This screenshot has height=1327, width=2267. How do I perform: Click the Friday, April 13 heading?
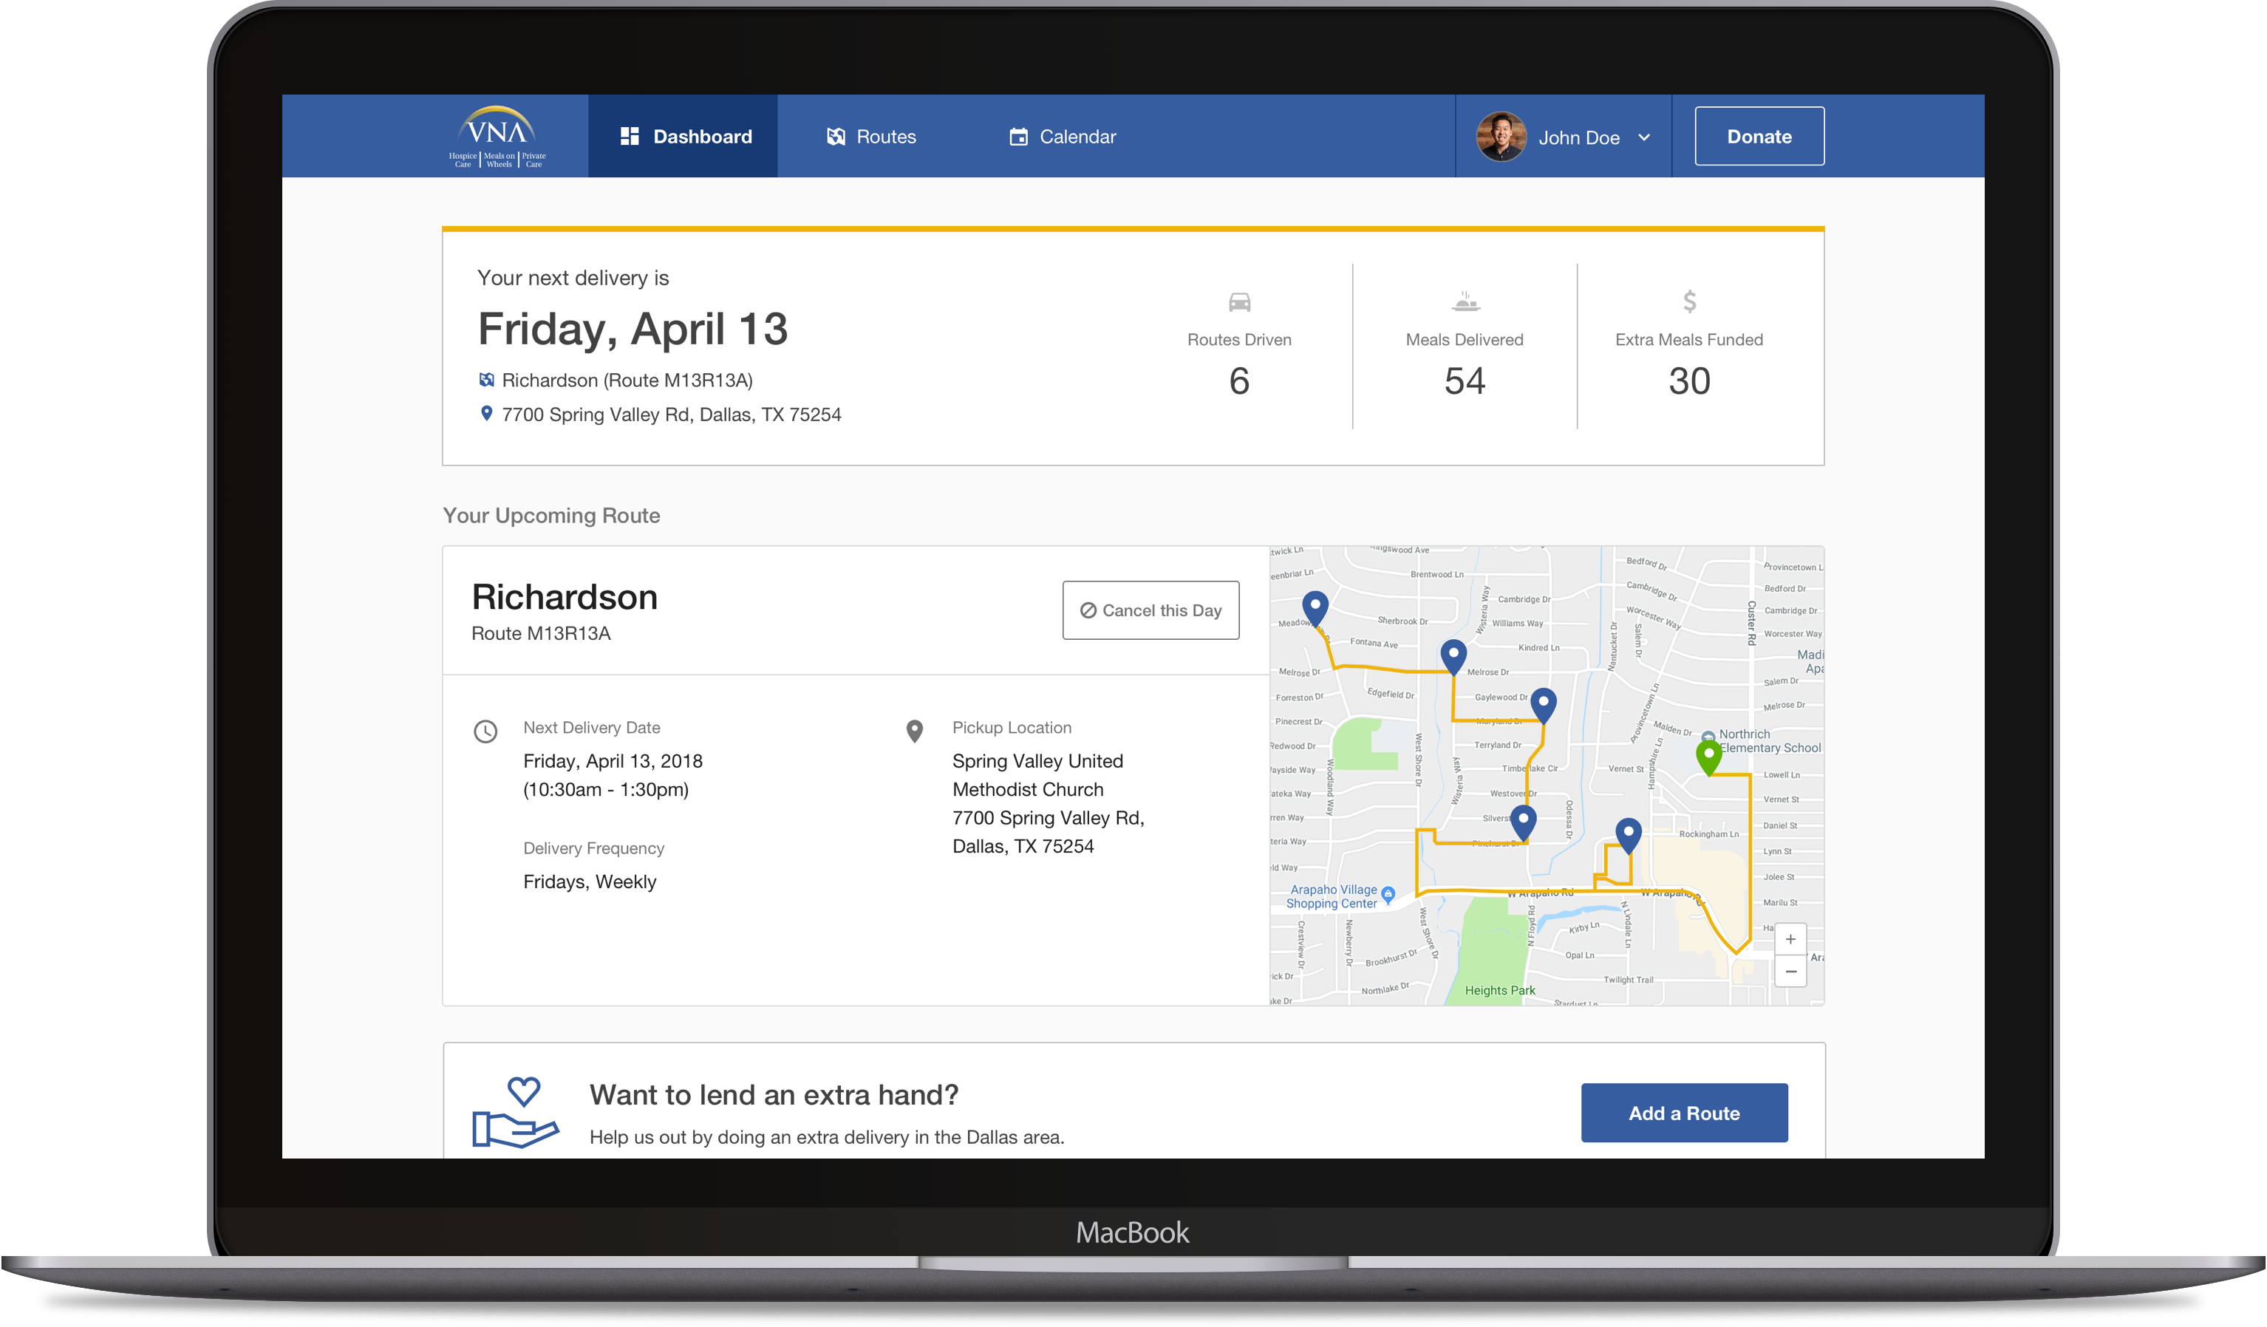(x=633, y=330)
